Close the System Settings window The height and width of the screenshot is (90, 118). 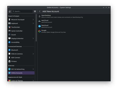tap(109, 7)
